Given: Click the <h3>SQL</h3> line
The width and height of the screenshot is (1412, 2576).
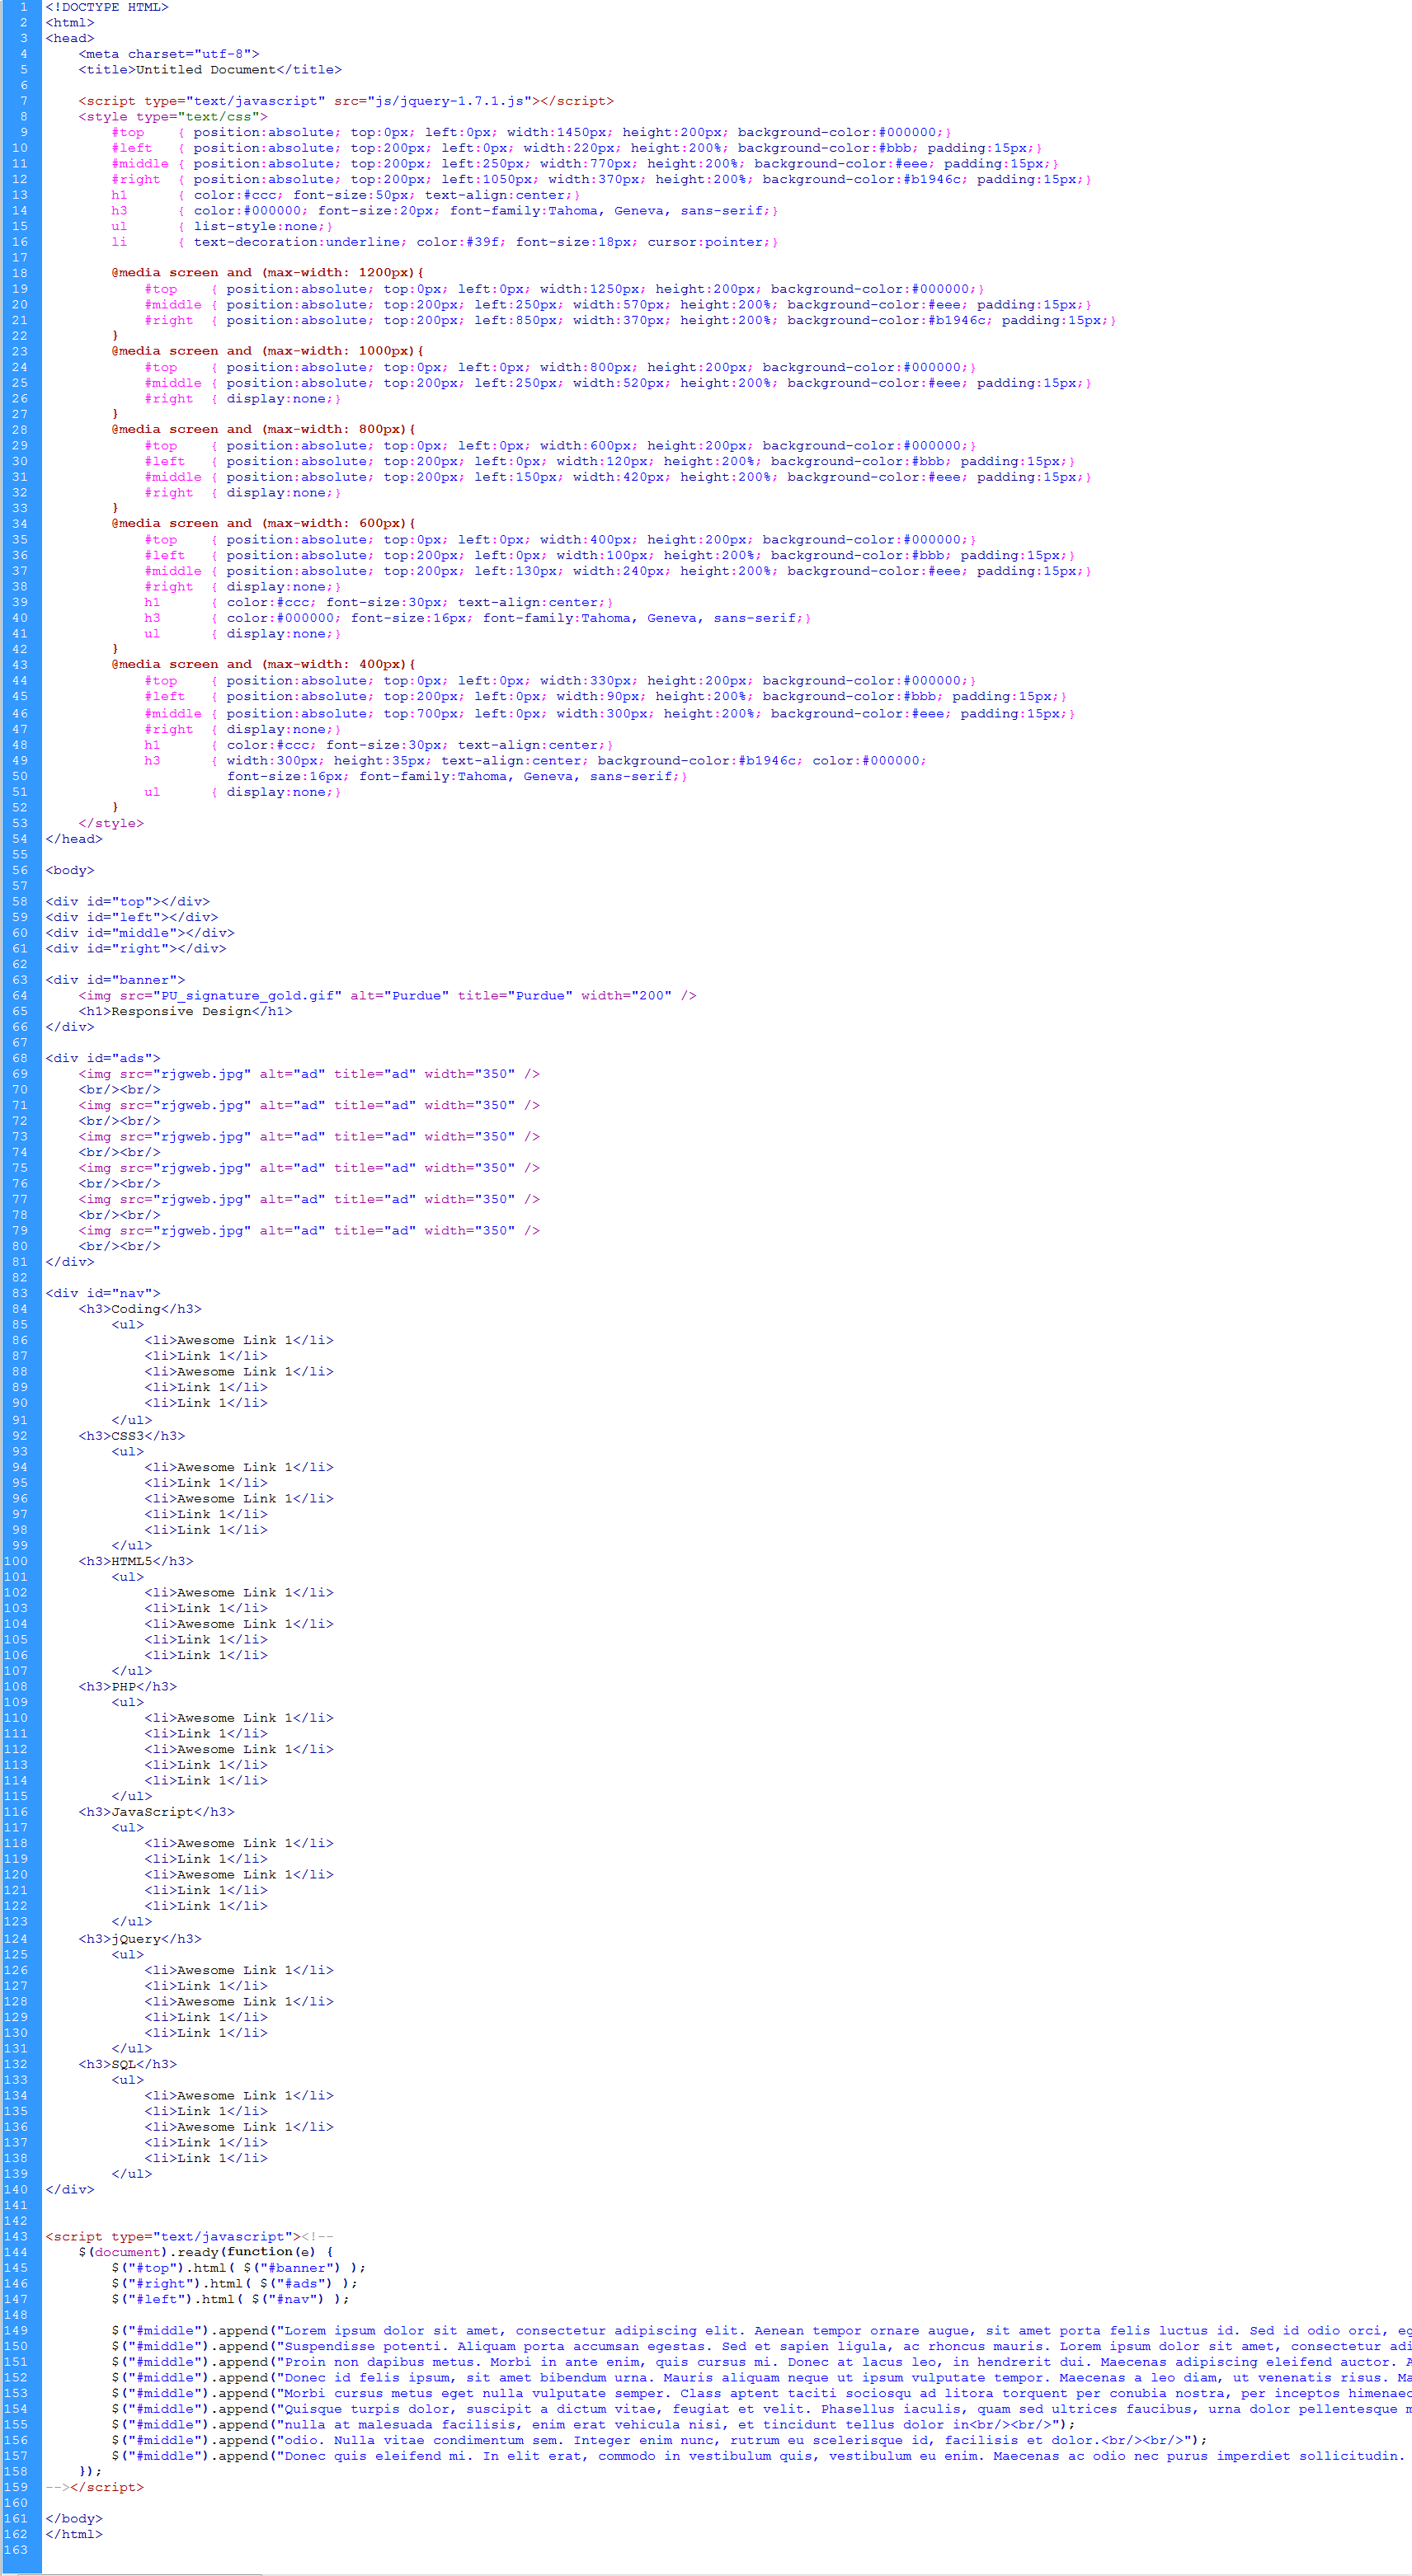Looking at the screenshot, I should click(128, 2064).
